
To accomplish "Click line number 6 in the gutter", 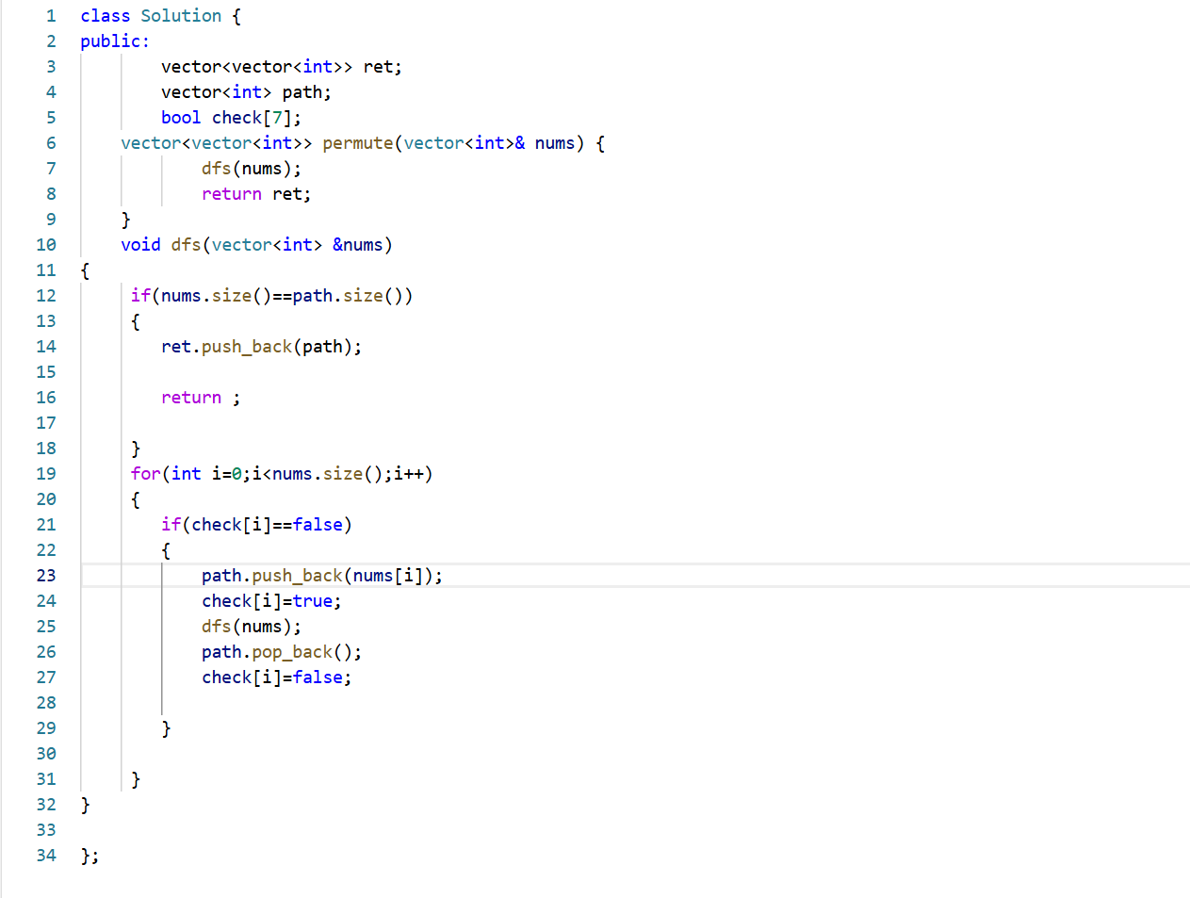I will [x=51, y=143].
